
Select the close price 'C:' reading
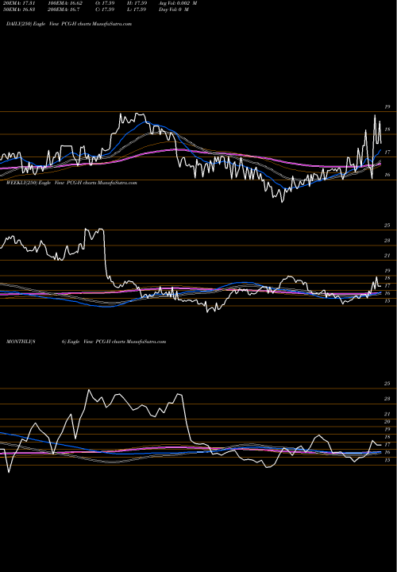[x=105, y=10]
